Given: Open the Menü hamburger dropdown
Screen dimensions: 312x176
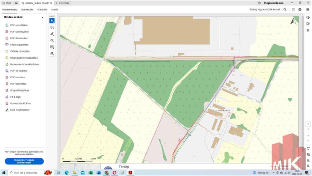Looking at the screenshot, I should pos(7,3).
